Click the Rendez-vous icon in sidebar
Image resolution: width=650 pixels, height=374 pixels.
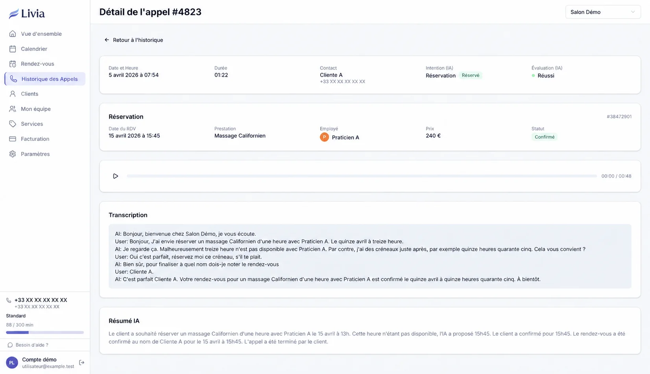pyautogui.click(x=13, y=64)
